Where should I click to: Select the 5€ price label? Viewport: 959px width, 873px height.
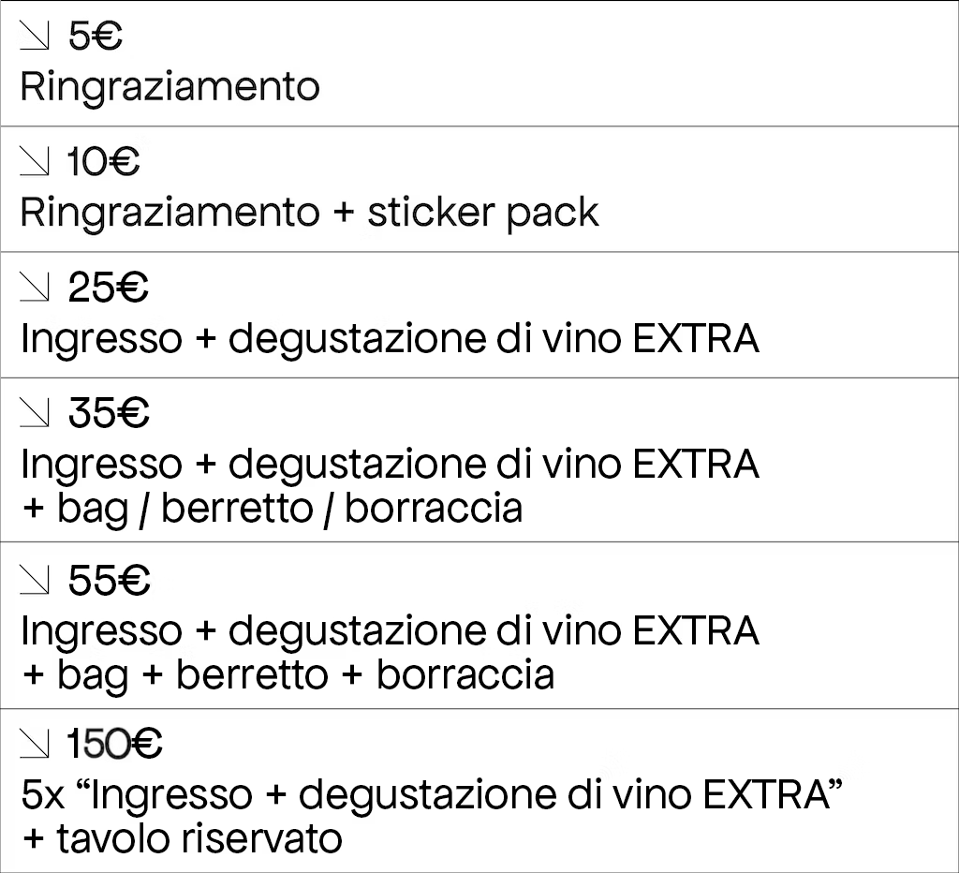pos(96,37)
